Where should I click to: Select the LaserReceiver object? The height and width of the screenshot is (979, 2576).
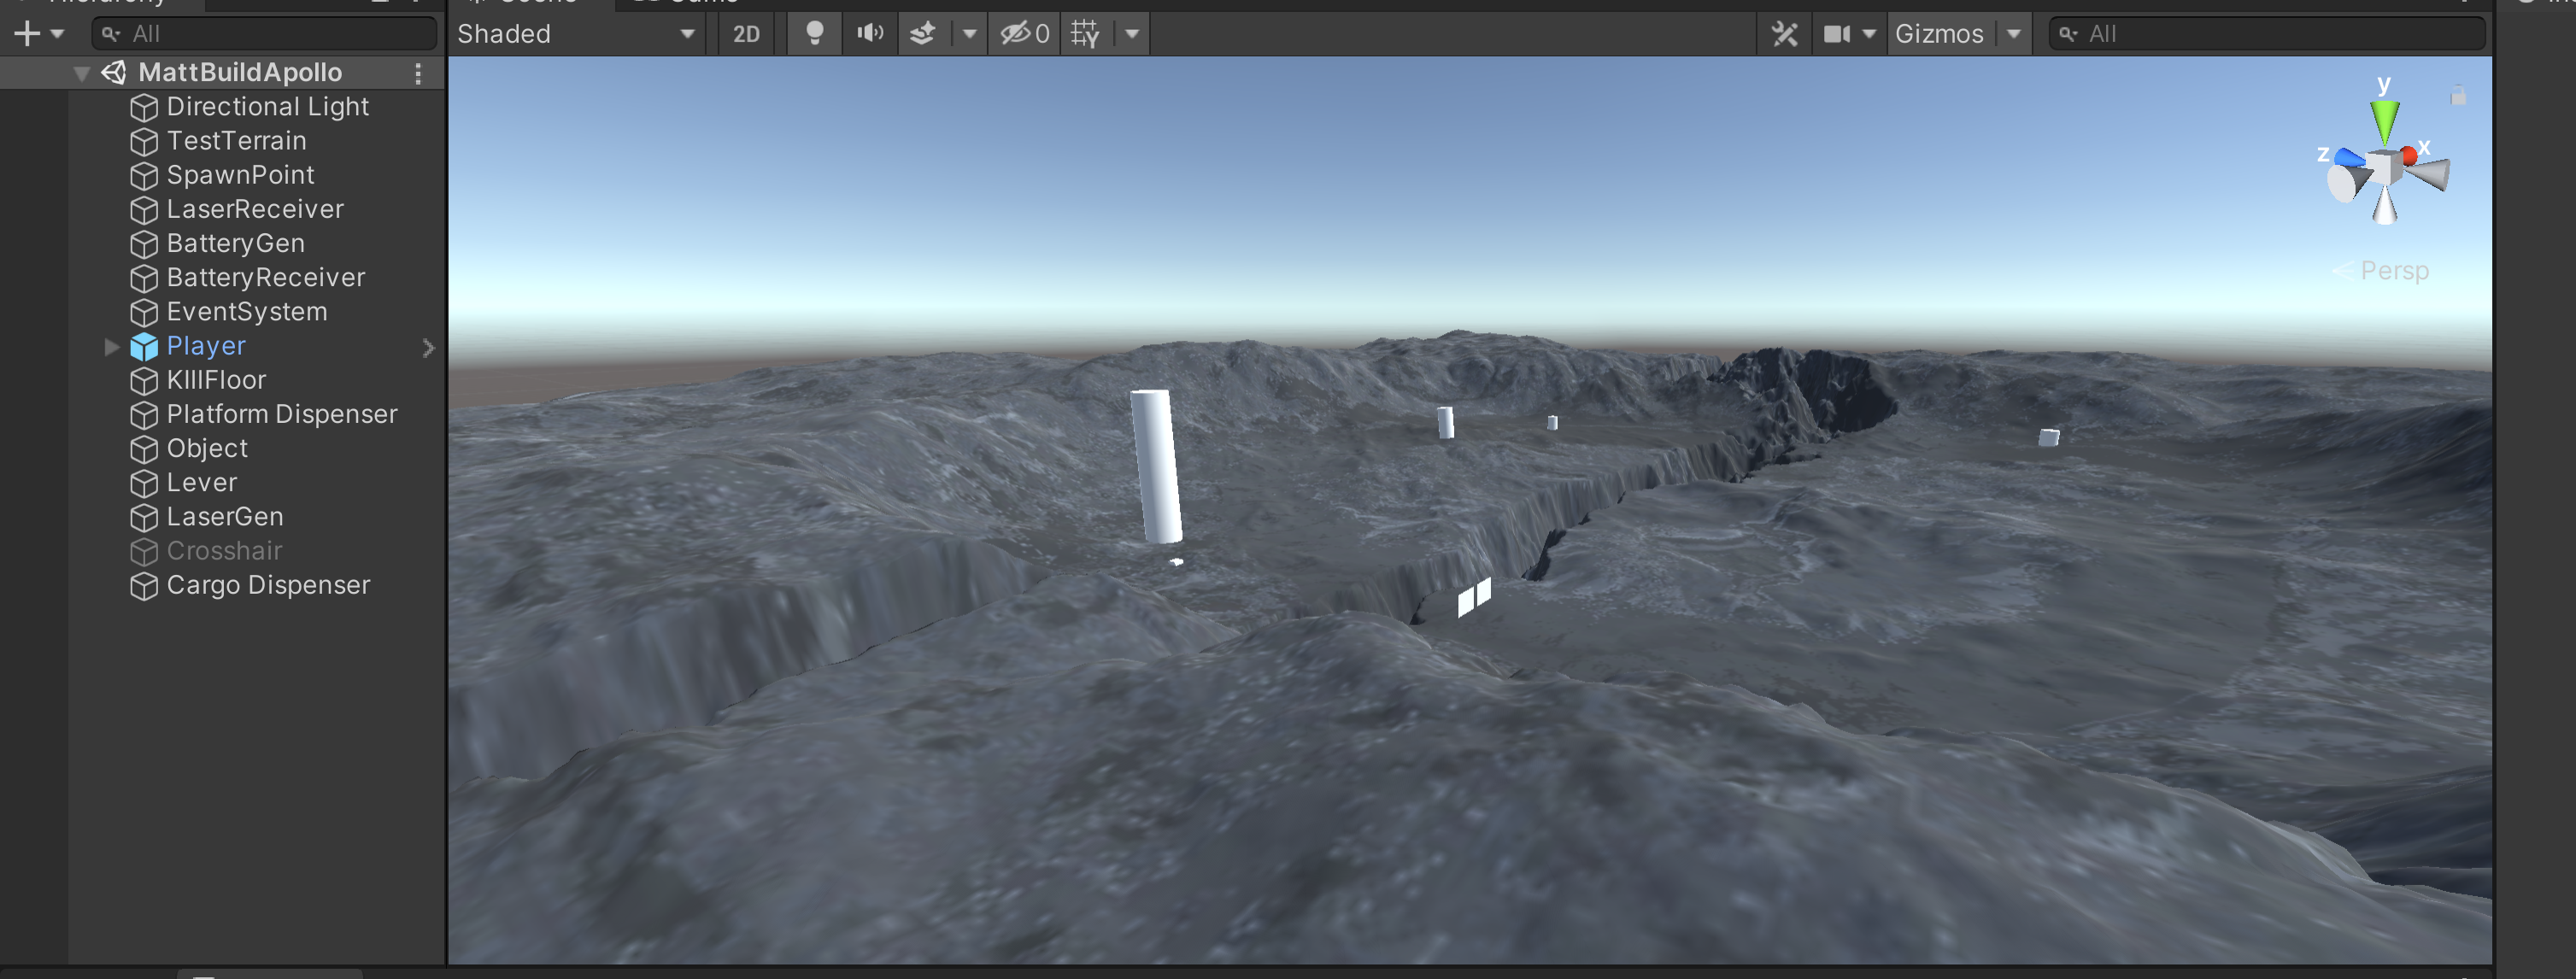[255, 209]
